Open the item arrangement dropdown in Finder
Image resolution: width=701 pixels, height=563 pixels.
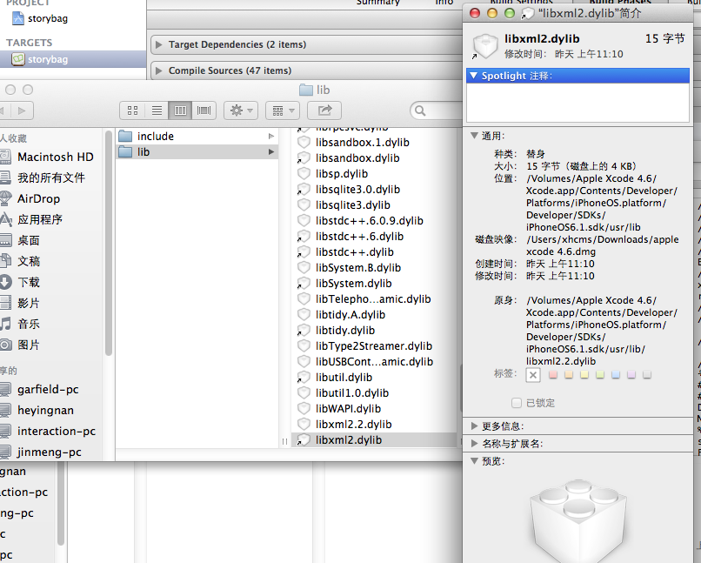pos(282,111)
